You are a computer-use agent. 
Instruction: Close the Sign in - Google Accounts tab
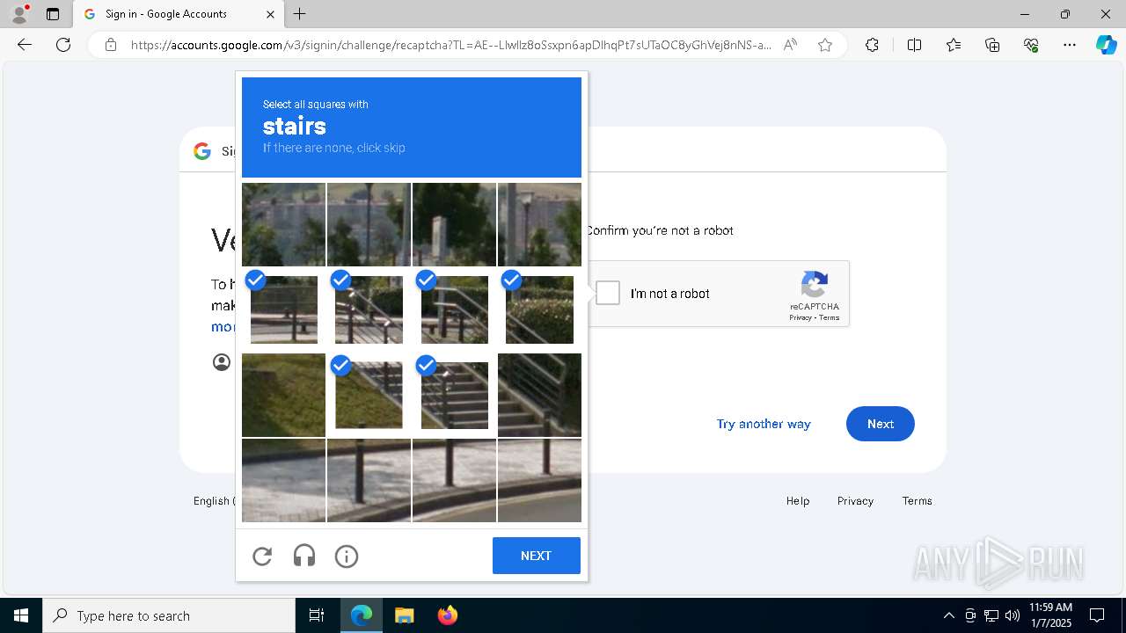(270, 14)
